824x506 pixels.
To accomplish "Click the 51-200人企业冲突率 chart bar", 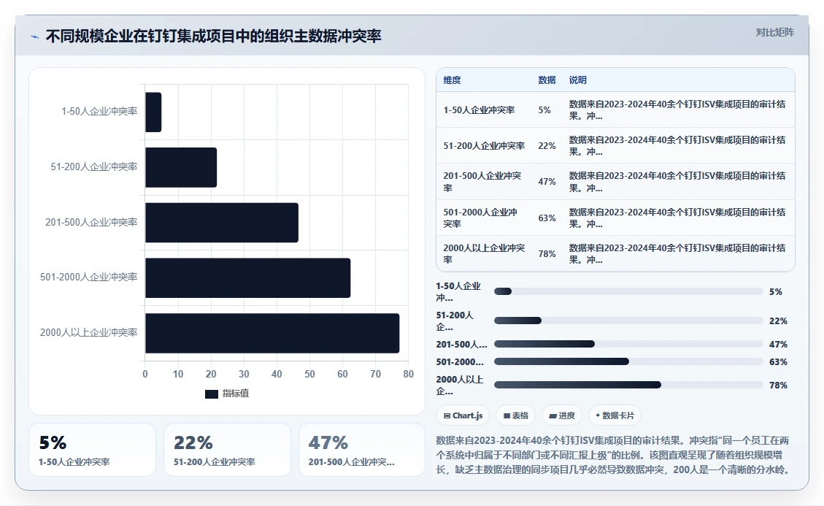I will (181, 167).
